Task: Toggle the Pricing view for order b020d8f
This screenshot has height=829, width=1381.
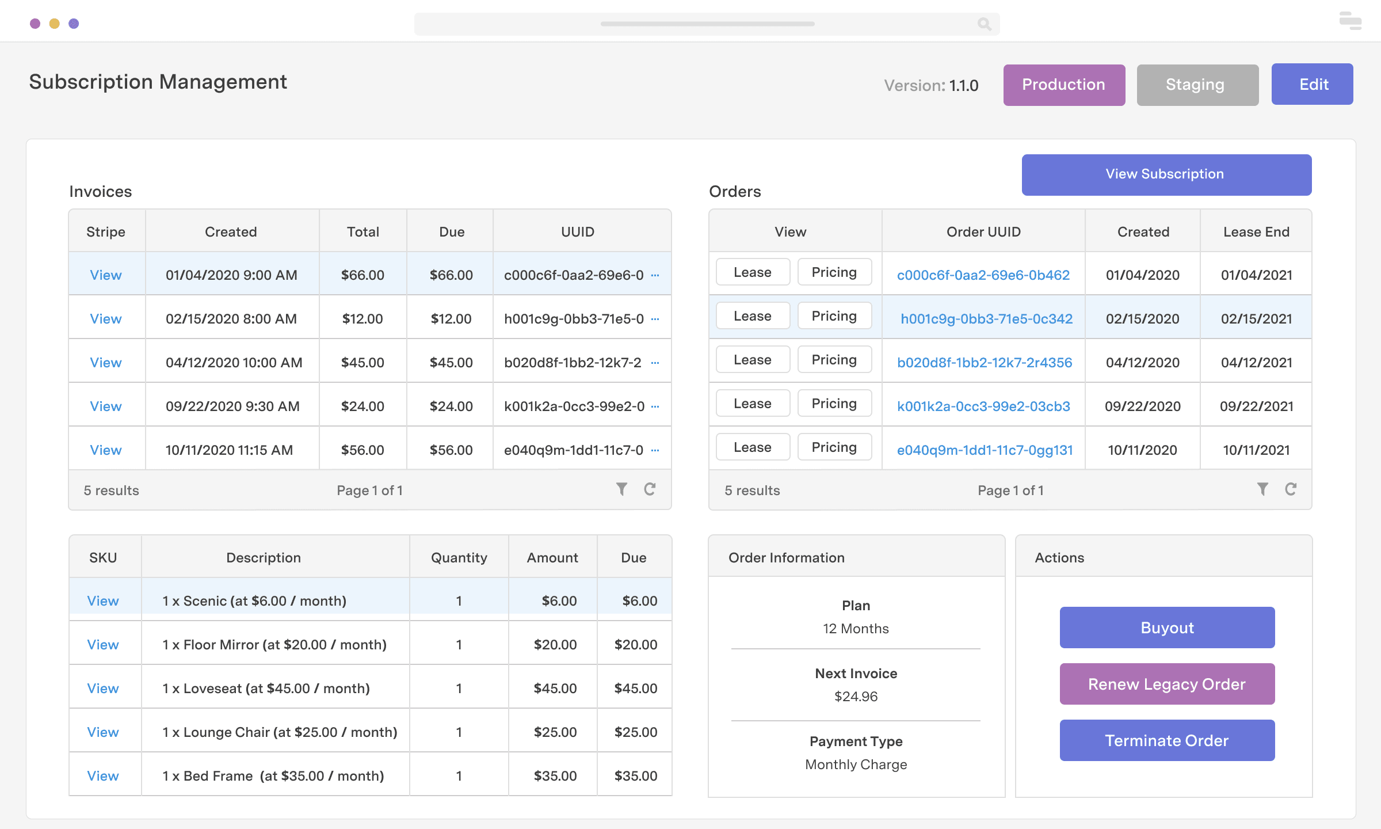Action: pyautogui.click(x=834, y=359)
